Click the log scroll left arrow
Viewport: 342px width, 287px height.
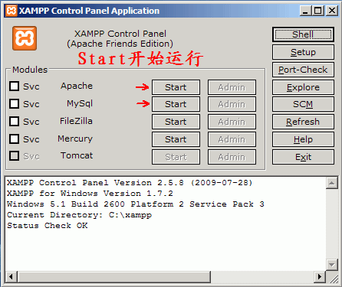coord(11,277)
